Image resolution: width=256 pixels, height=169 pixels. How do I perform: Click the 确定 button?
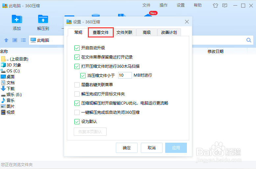coord(127,148)
